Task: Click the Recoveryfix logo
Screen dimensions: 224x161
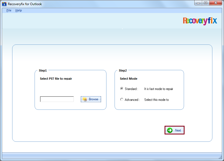Action: 200,21
